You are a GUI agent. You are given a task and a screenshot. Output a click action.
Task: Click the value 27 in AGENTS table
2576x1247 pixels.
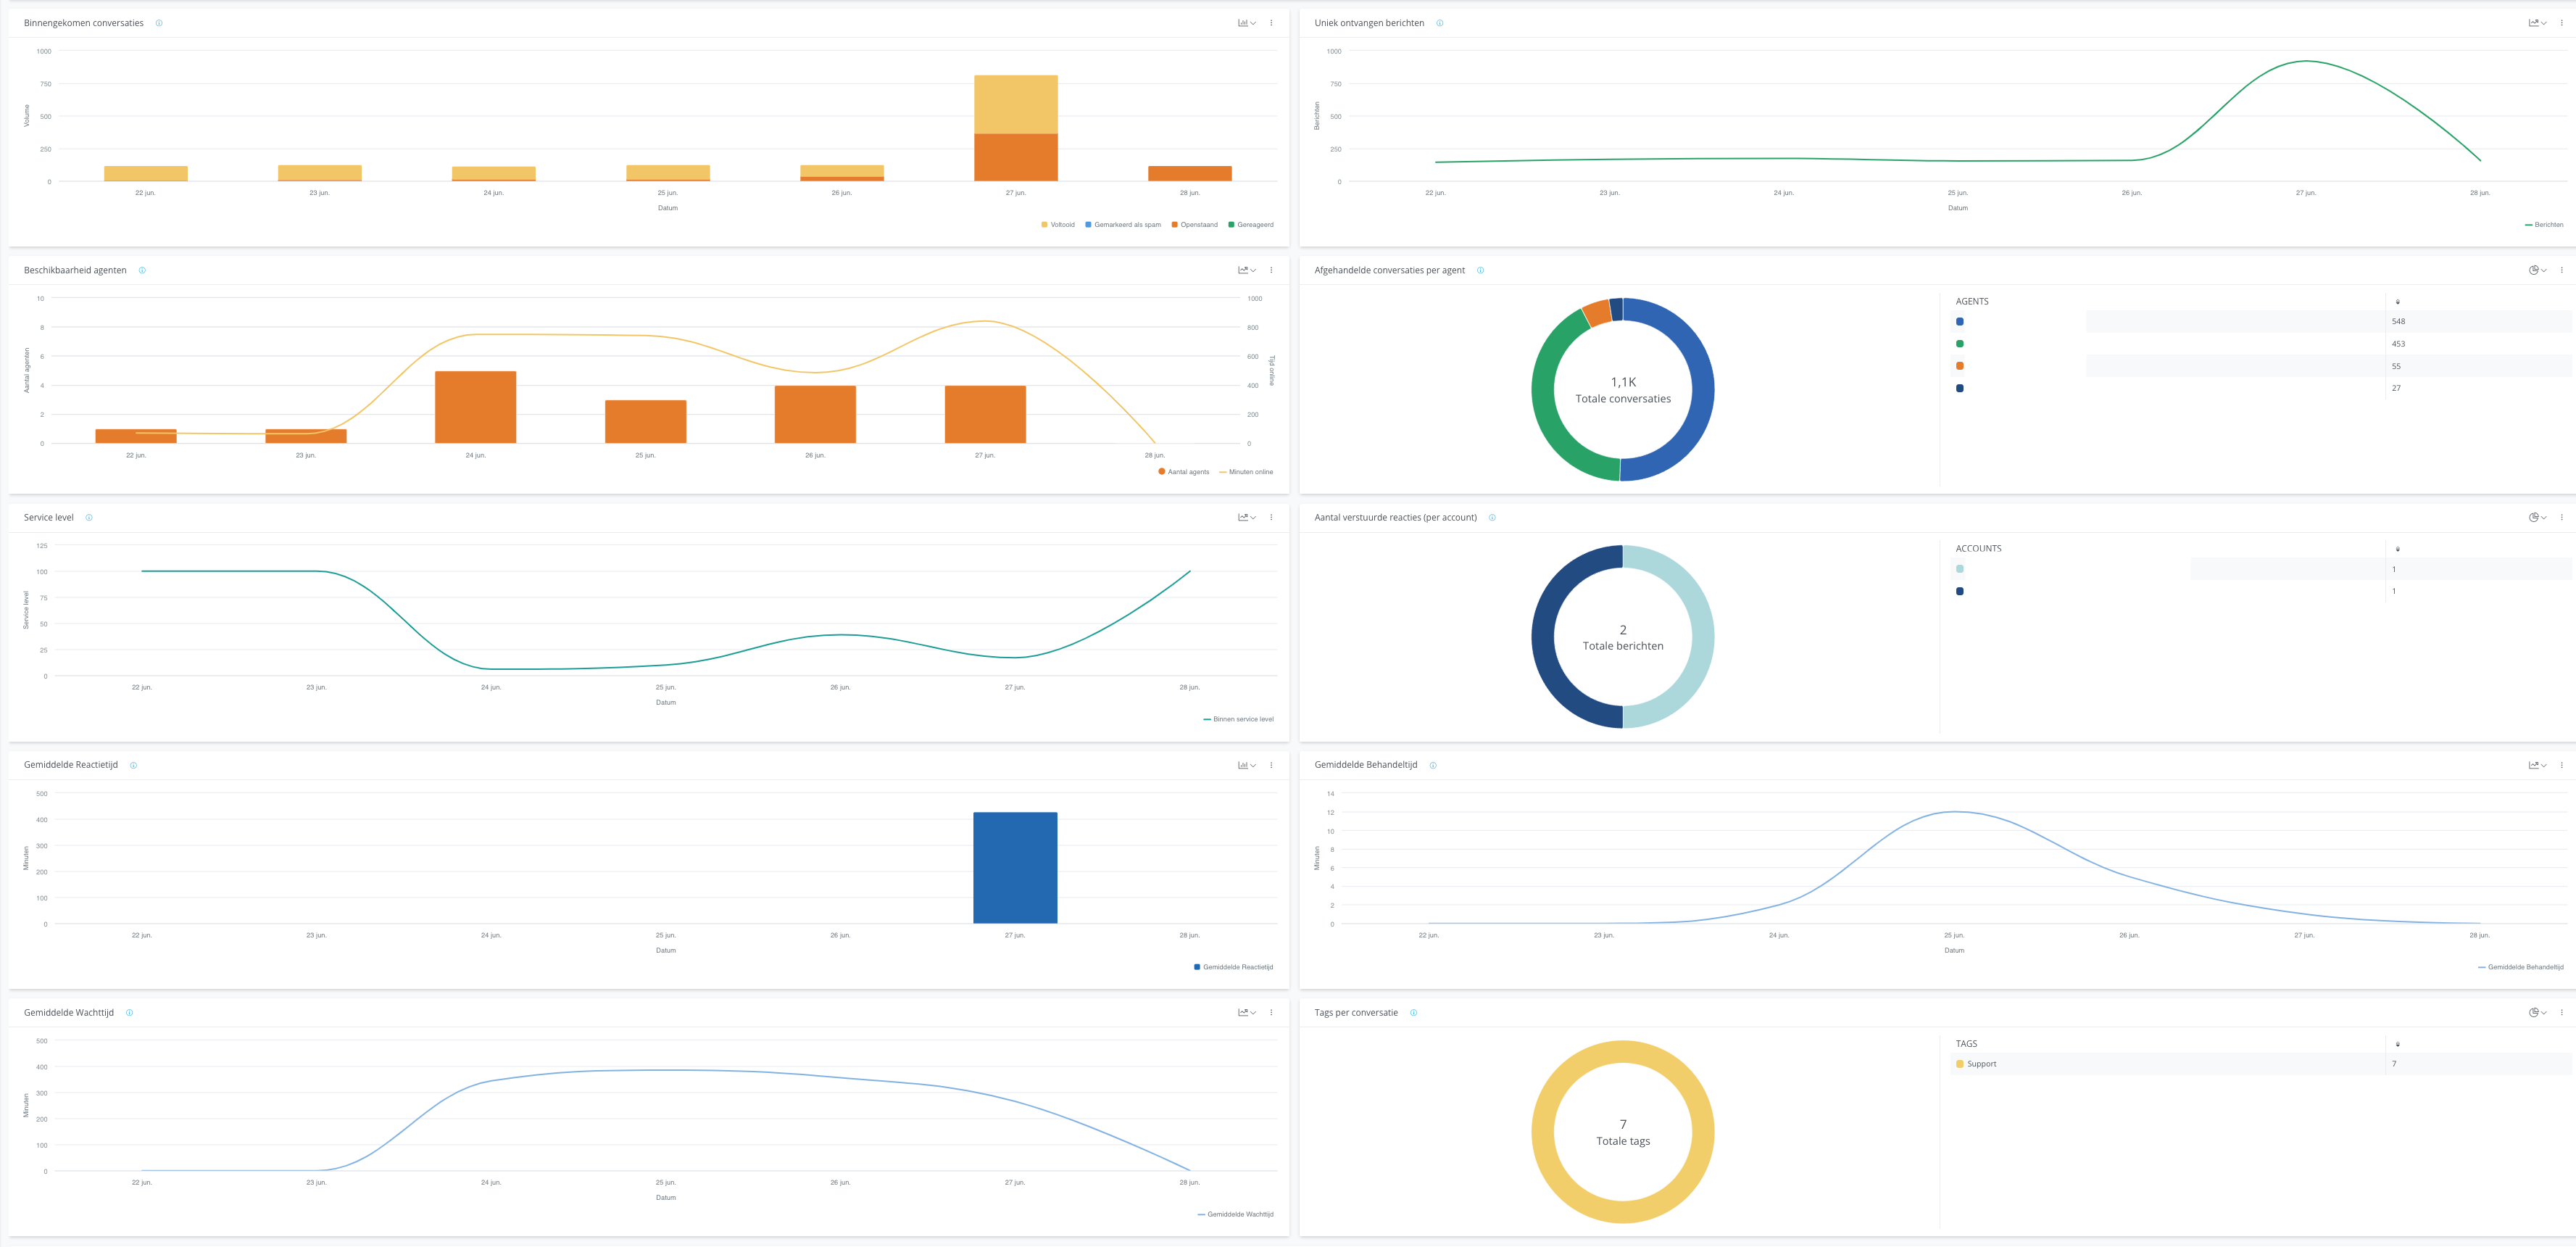coord(2396,388)
